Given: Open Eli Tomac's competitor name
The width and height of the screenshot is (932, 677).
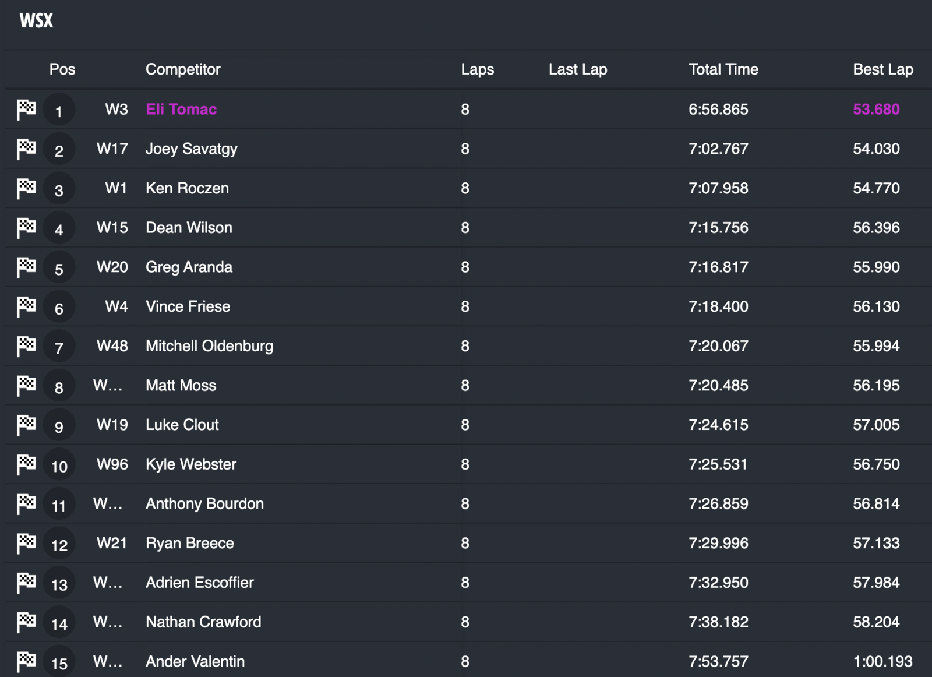Looking at the screenshot, I should 181,110.
